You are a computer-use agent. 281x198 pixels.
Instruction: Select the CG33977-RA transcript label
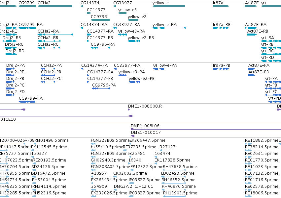(127, 24)
